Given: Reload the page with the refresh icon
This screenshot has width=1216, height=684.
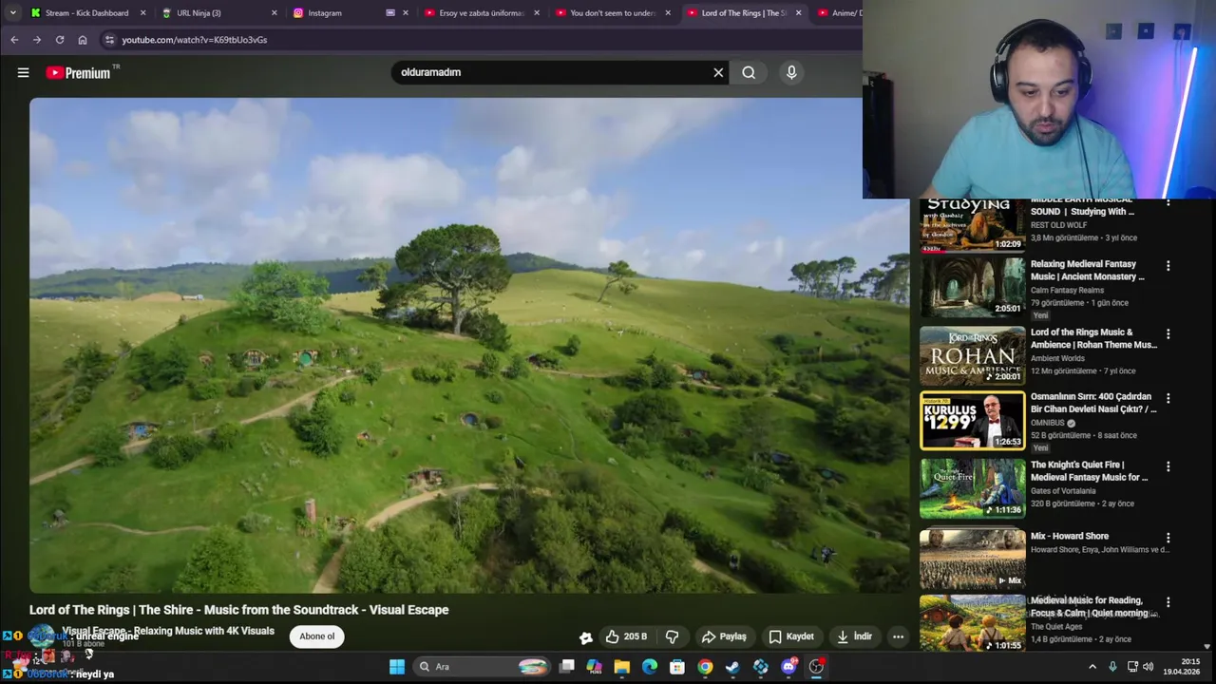Looking at the screenshot, I should tap(60, 40).
